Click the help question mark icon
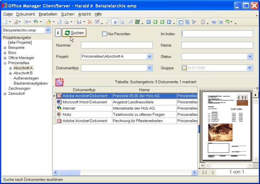This screenshot has height=184, width=260. tap(214, 22)
